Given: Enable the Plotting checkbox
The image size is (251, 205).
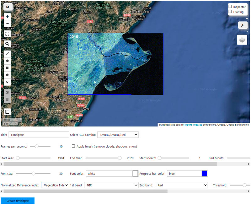Looking at the screenshot, I should [x=230, y=12].
